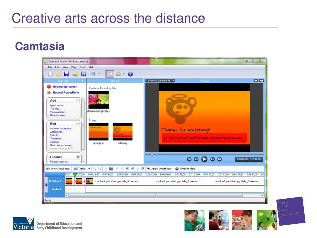Viewport: 317px width, 238px height.
Task: Click the go to beginning playback button
Action: click(189, 159)
